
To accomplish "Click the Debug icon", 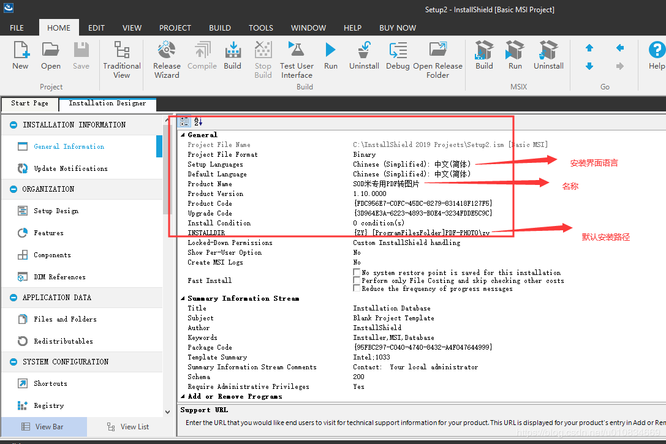I will (398, 55).
